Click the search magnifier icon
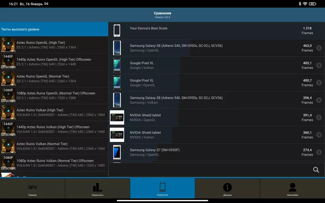This screenshot has width=325, height=203. 316,170
